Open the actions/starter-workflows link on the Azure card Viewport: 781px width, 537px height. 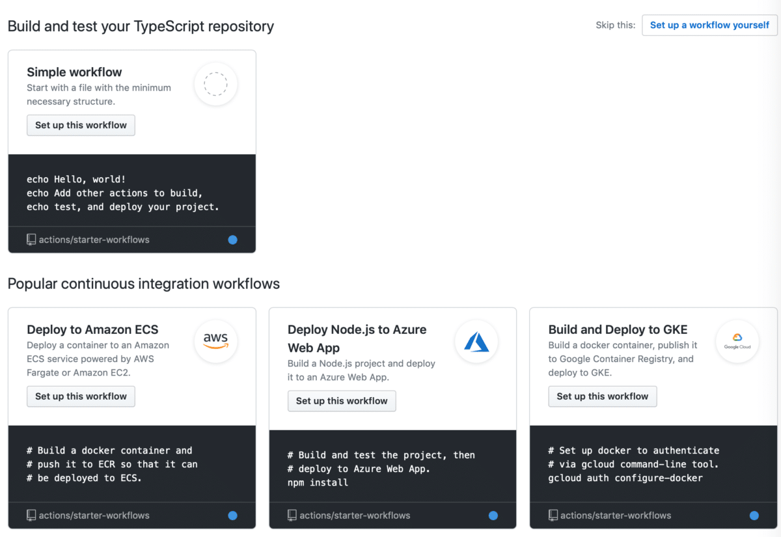(353, 516)
